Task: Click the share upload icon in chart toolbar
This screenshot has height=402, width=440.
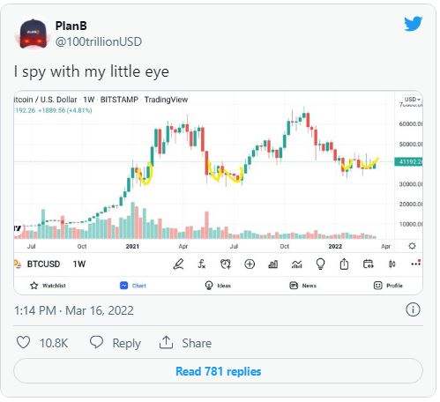Action: [344, 264]
